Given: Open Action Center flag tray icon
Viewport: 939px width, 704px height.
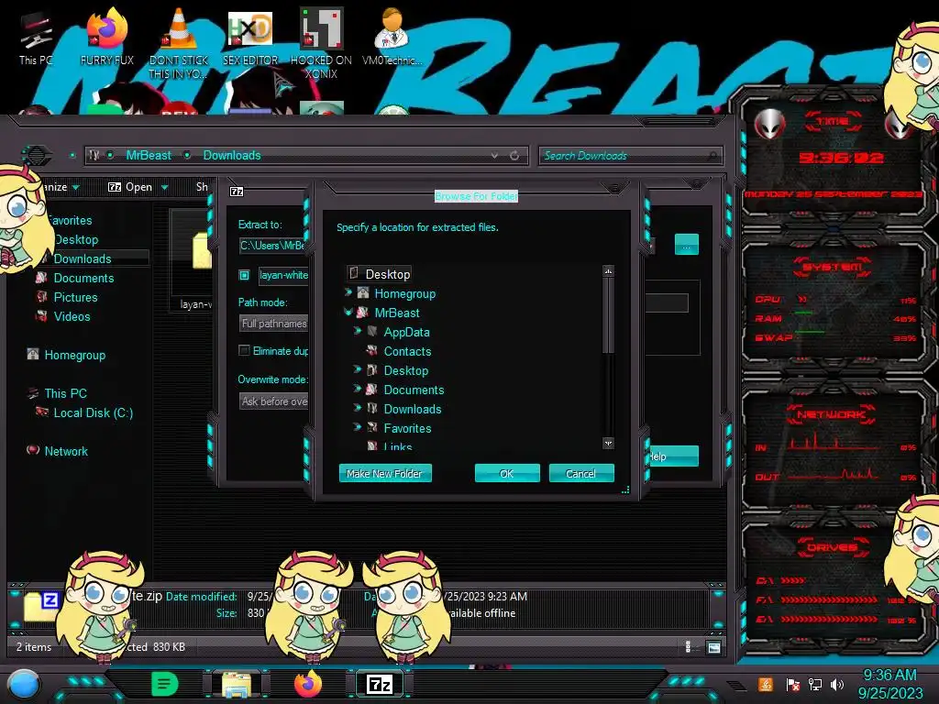Looking at the screenshot, I should (793, 684).
